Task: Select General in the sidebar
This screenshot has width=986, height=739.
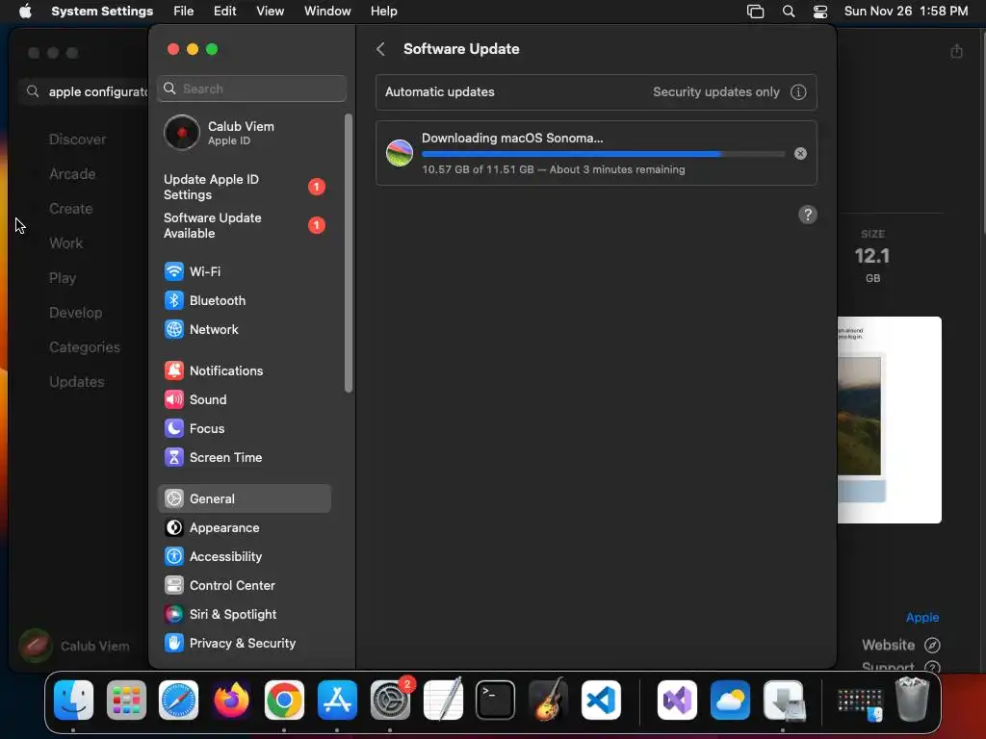Action: 244,499
